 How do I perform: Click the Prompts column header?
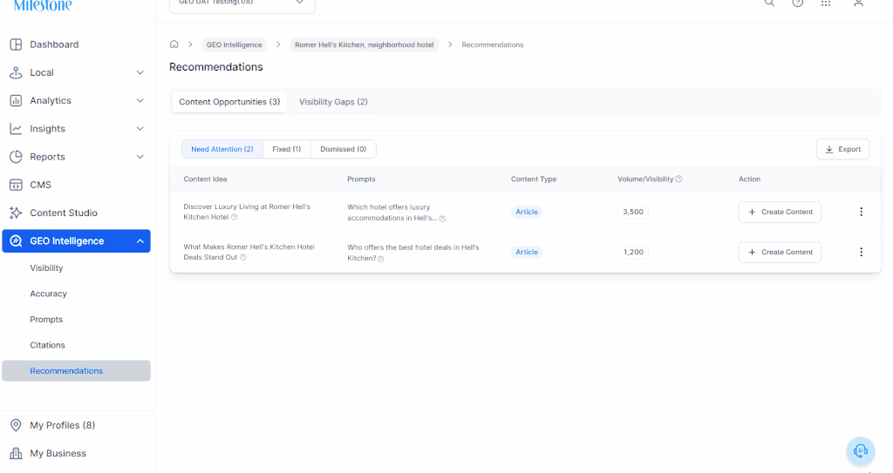pyautogui.click(x=361, y=179)
